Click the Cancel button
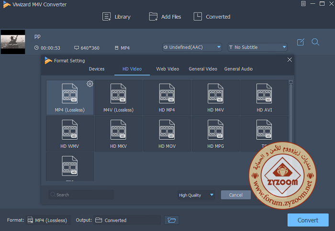335x231 pixels. pyautogui.click(x=235, y=195)
